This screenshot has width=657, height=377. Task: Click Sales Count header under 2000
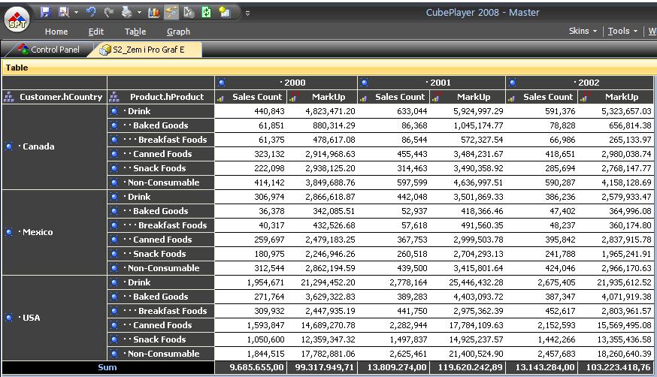(250, 97)
